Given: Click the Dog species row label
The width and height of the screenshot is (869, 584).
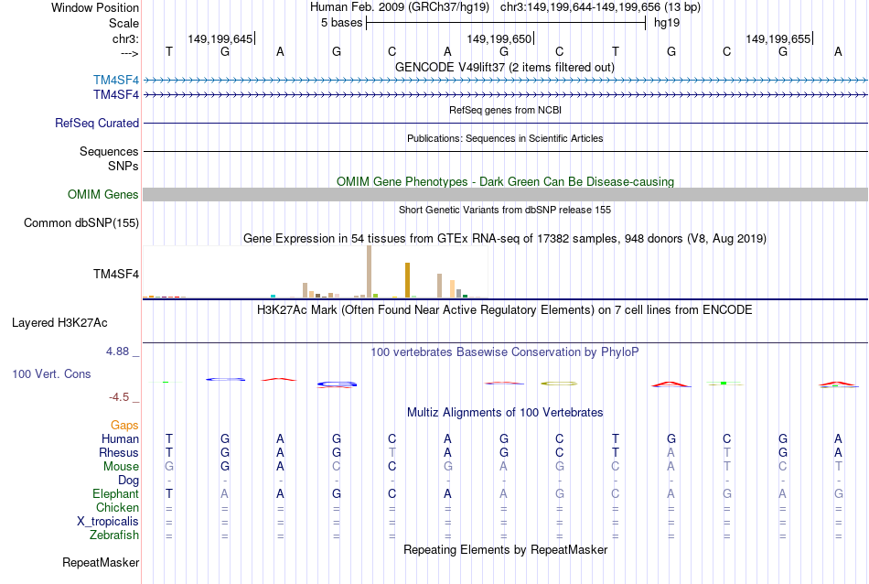Looking at the screenshot, I should coord(129,481).
